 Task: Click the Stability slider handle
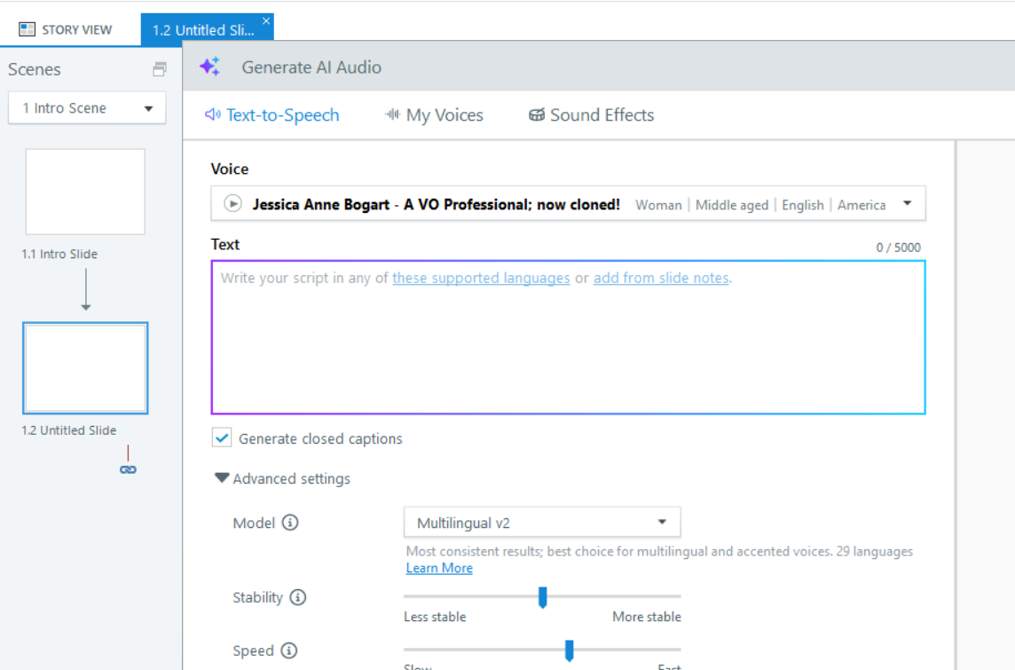pos(542,597)
